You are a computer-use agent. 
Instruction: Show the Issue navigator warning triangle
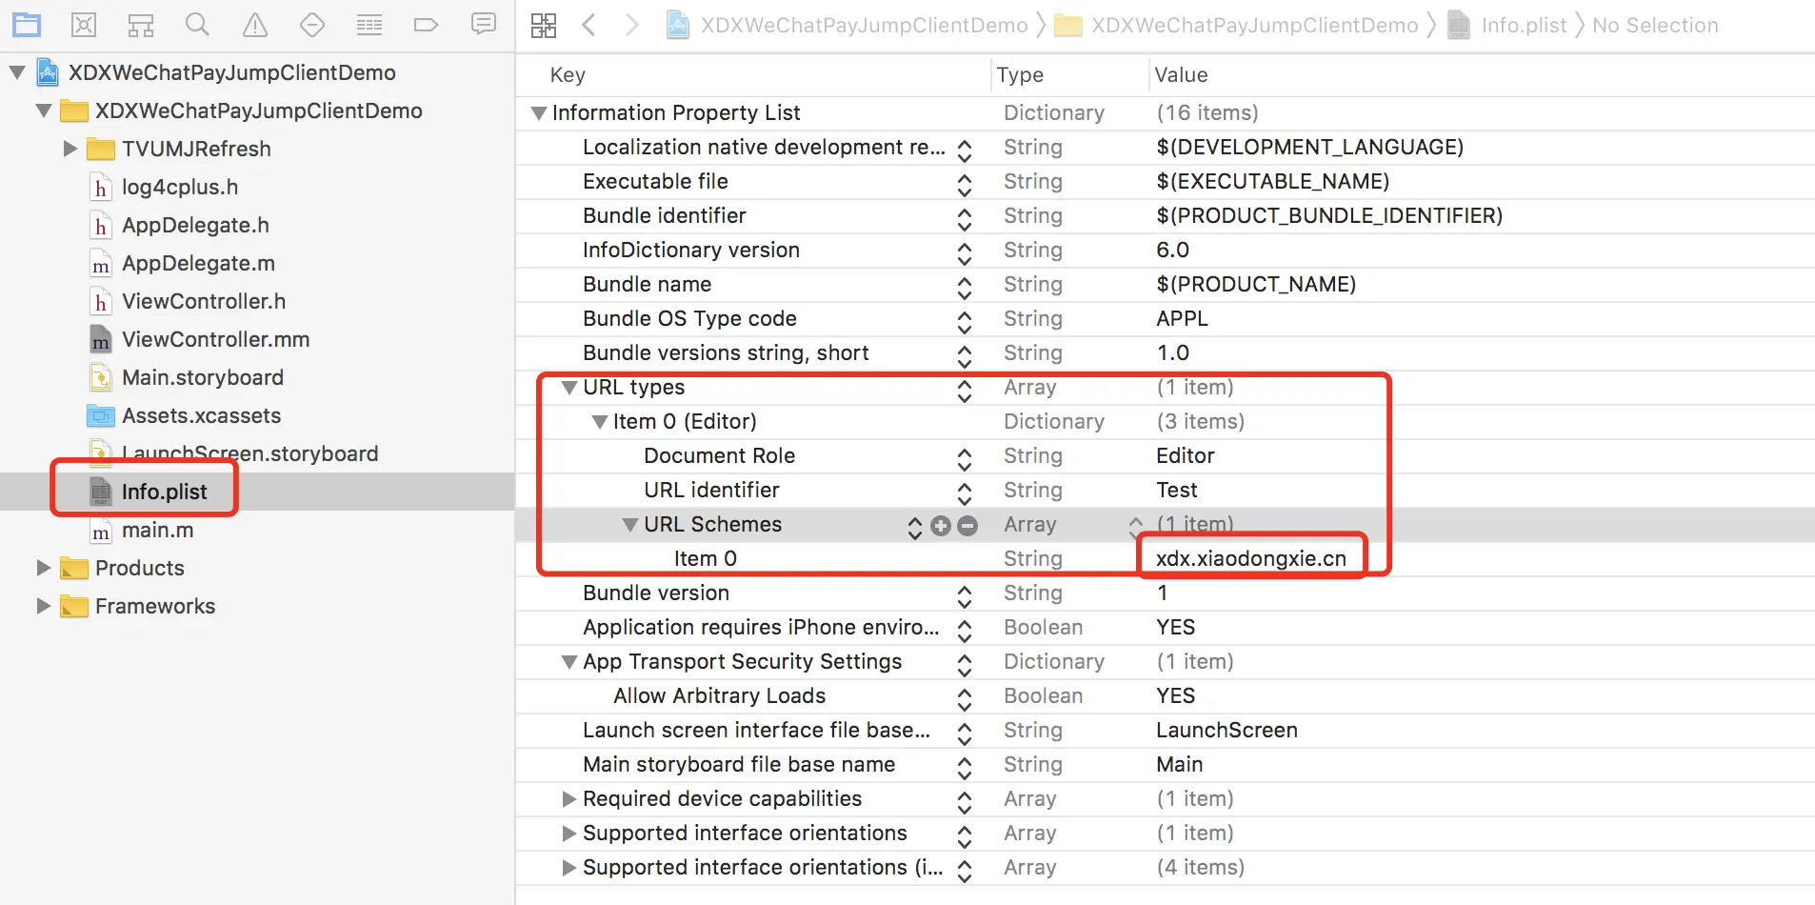[254, 25]
